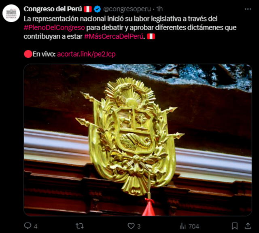
Task: Click the 1h tweet timestamp
Action: (159, 9)
